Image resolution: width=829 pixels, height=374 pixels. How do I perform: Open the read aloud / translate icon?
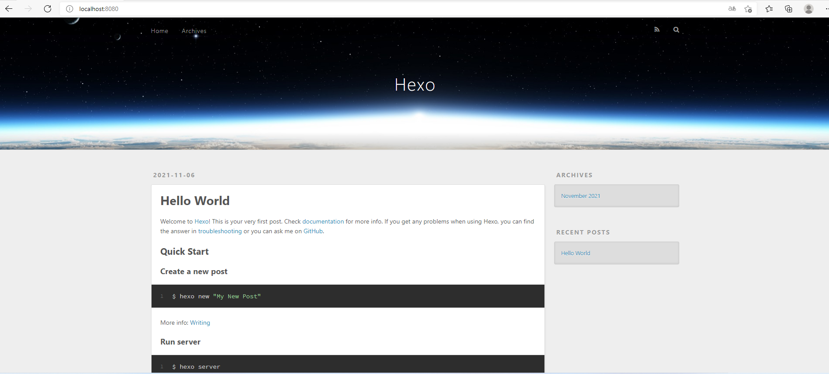point(732,9)
